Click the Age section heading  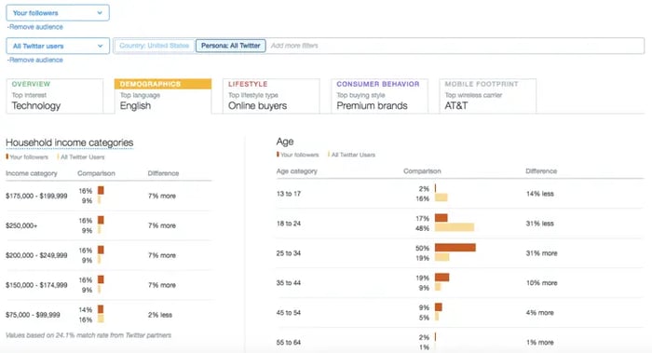285,142
